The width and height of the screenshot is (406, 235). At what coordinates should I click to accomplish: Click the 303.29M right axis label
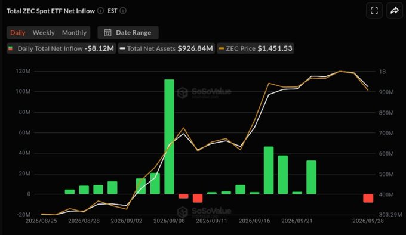coord(390,215)
